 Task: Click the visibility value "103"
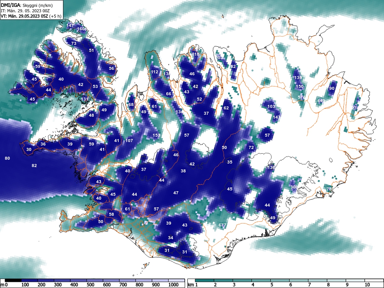pyautogui.click(x=271, y=106)
